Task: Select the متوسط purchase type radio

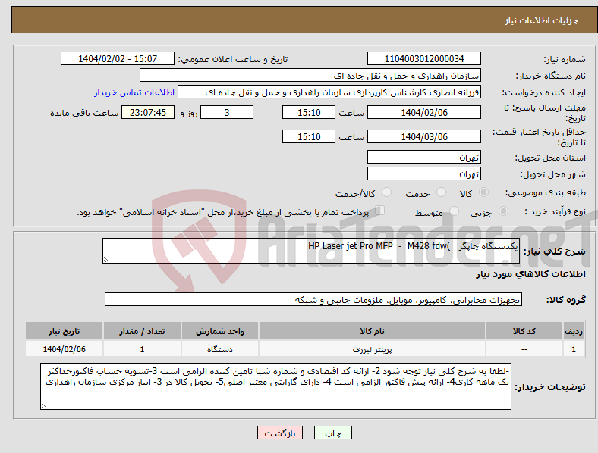Action: [x=454, y=211]
